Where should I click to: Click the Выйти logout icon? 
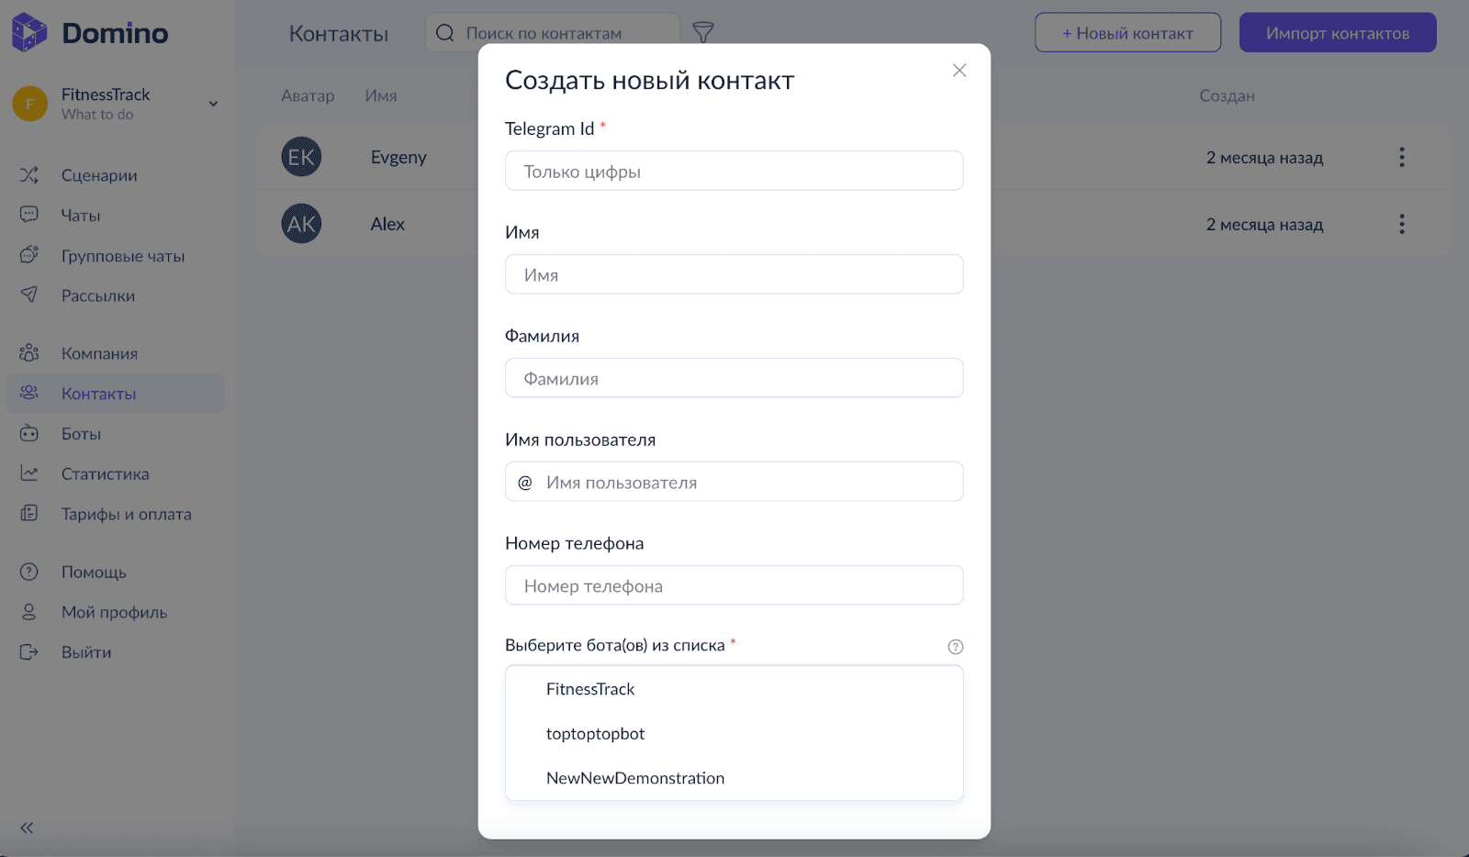29,651
